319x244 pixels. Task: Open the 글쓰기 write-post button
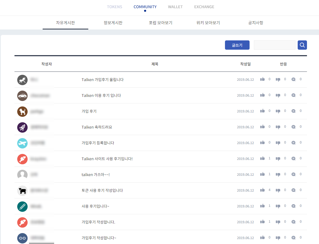(x=237, y=45)
